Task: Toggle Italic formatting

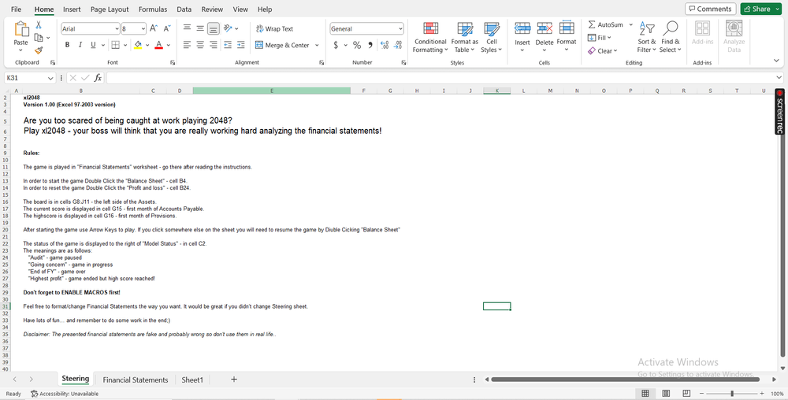Action: (x=80, y=45)
